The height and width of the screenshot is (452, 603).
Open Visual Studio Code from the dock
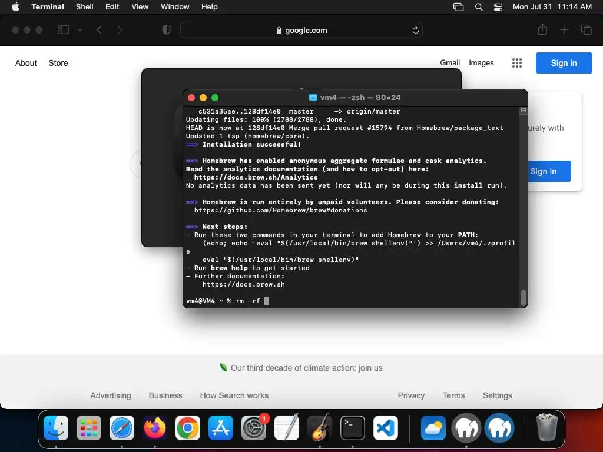click(386, 428)
